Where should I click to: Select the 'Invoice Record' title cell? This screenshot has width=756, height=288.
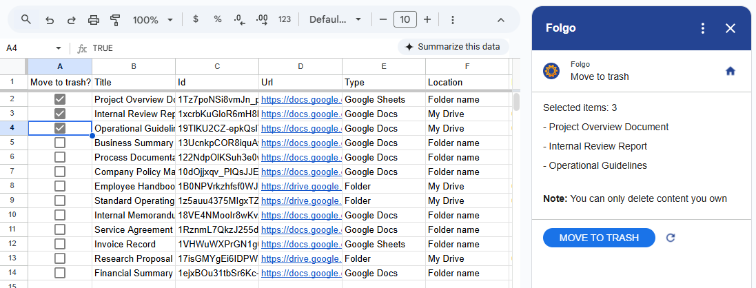pos(134,244)
